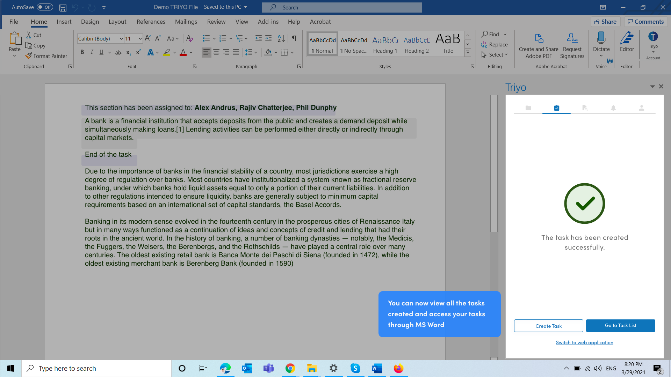The image size is (671, 377).
Task: Switch to the Insert tab
Action: point(64,22)
